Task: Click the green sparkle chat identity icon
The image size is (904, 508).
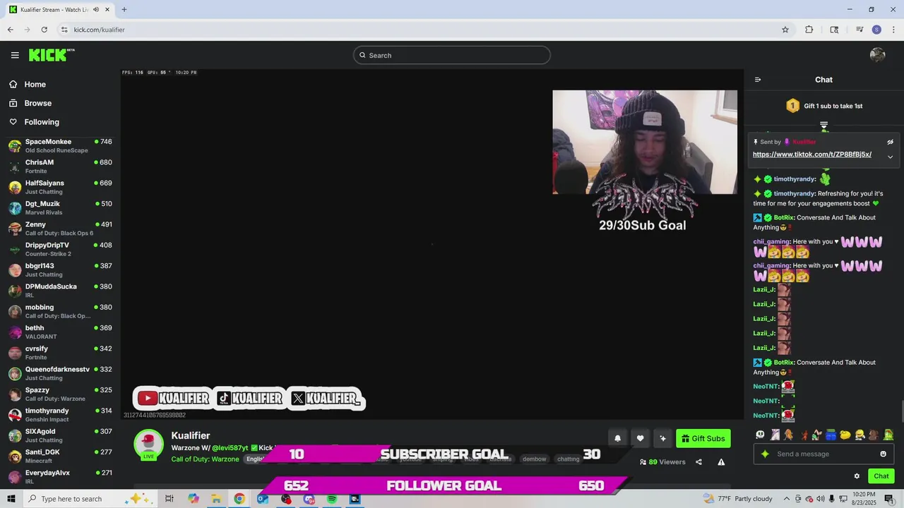Action: pos(765,454)
